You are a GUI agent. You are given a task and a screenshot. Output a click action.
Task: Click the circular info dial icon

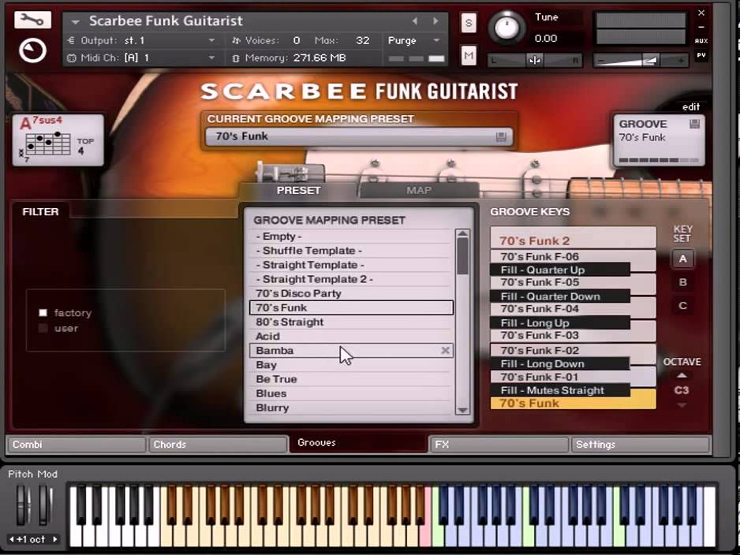click(32, 50)
